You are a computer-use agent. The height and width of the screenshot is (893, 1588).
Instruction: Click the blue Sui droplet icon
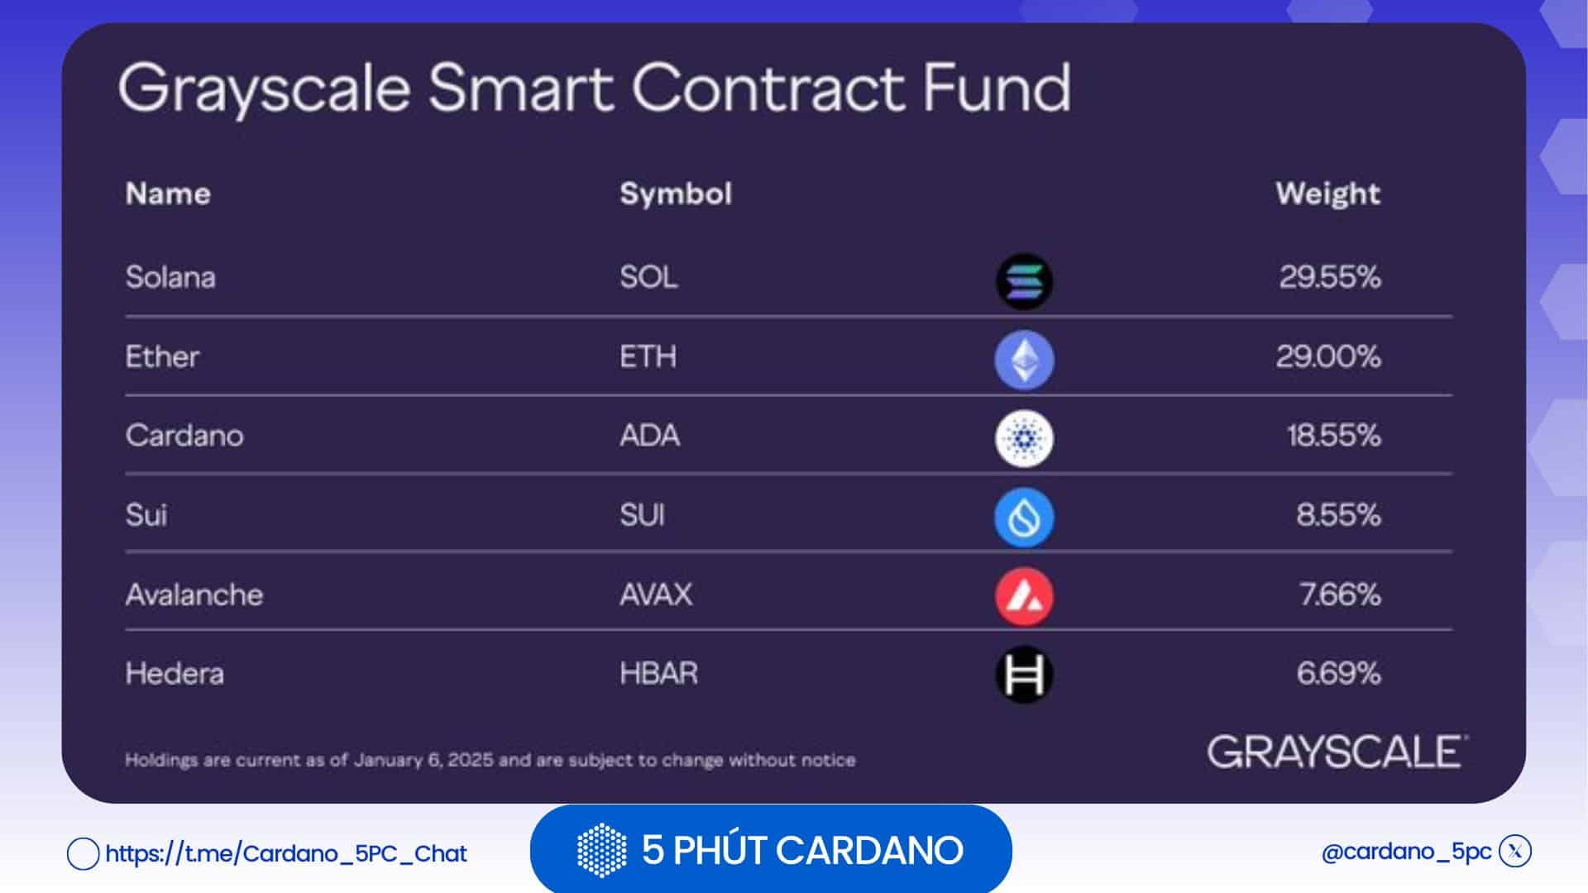point(1024,518)
